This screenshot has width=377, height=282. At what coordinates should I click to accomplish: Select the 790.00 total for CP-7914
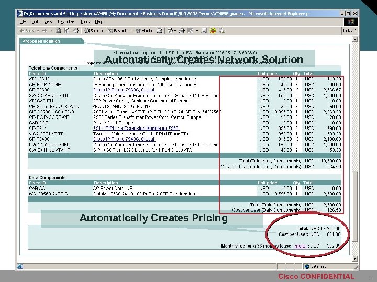[x=334, y=128]
